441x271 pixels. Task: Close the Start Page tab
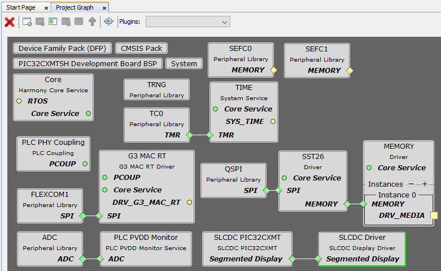pos(46,8)
